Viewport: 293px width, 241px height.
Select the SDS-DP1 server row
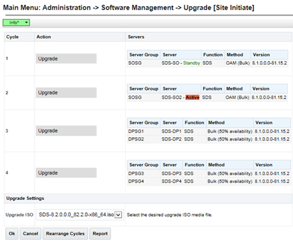click(208, 131)
